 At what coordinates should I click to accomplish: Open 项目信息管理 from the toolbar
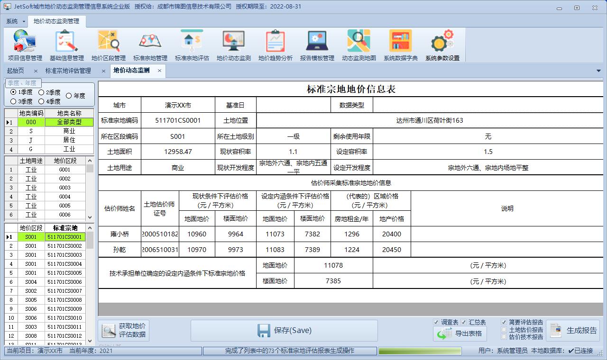coord(25,45)
